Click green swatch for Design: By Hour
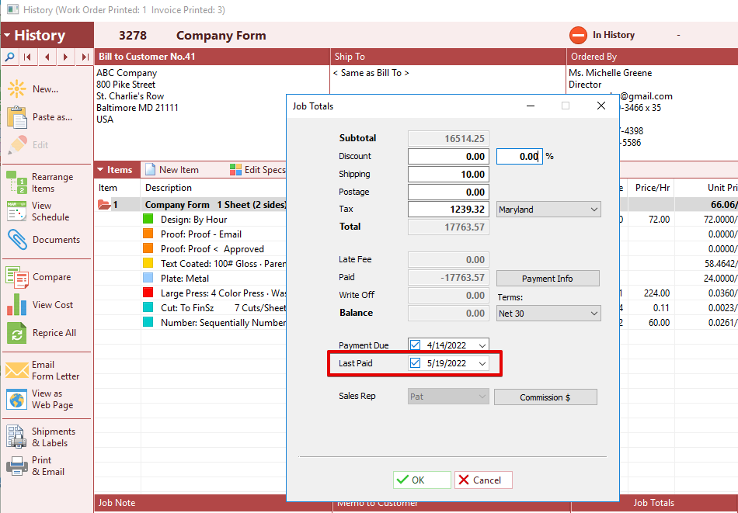Screen dimensions: 738x513 coord(148,219)
